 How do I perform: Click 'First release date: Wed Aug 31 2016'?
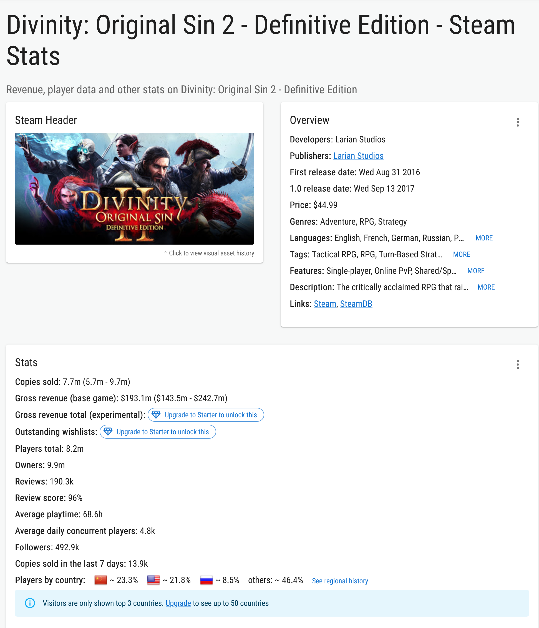tap(355, 172)
